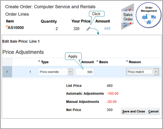
Task: Click the Type column header
Action: tap(45, 62)
